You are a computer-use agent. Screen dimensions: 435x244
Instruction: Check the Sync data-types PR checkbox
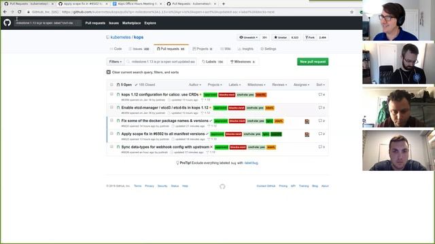click(111, 146)
